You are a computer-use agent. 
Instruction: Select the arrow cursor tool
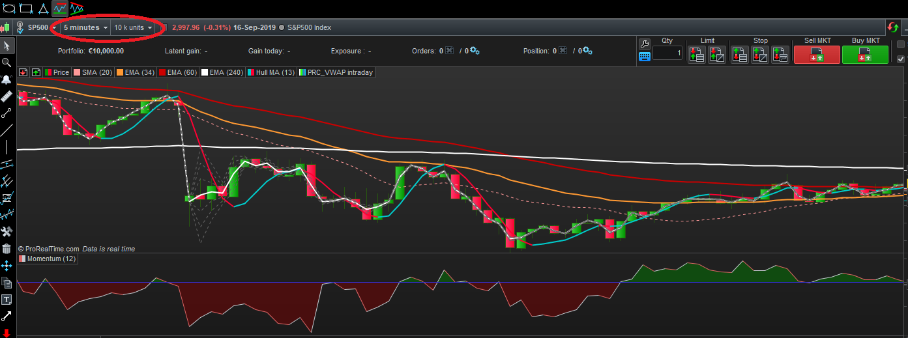click(x=7, y=46)
